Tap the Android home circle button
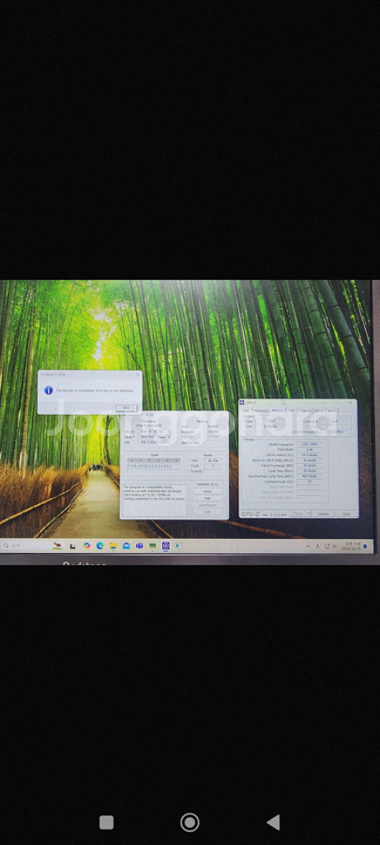The image size is (380, 845). click(x=190, y=822)
